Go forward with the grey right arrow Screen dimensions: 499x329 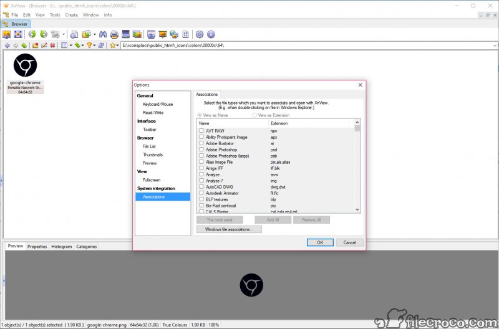(x=16, y=45)
